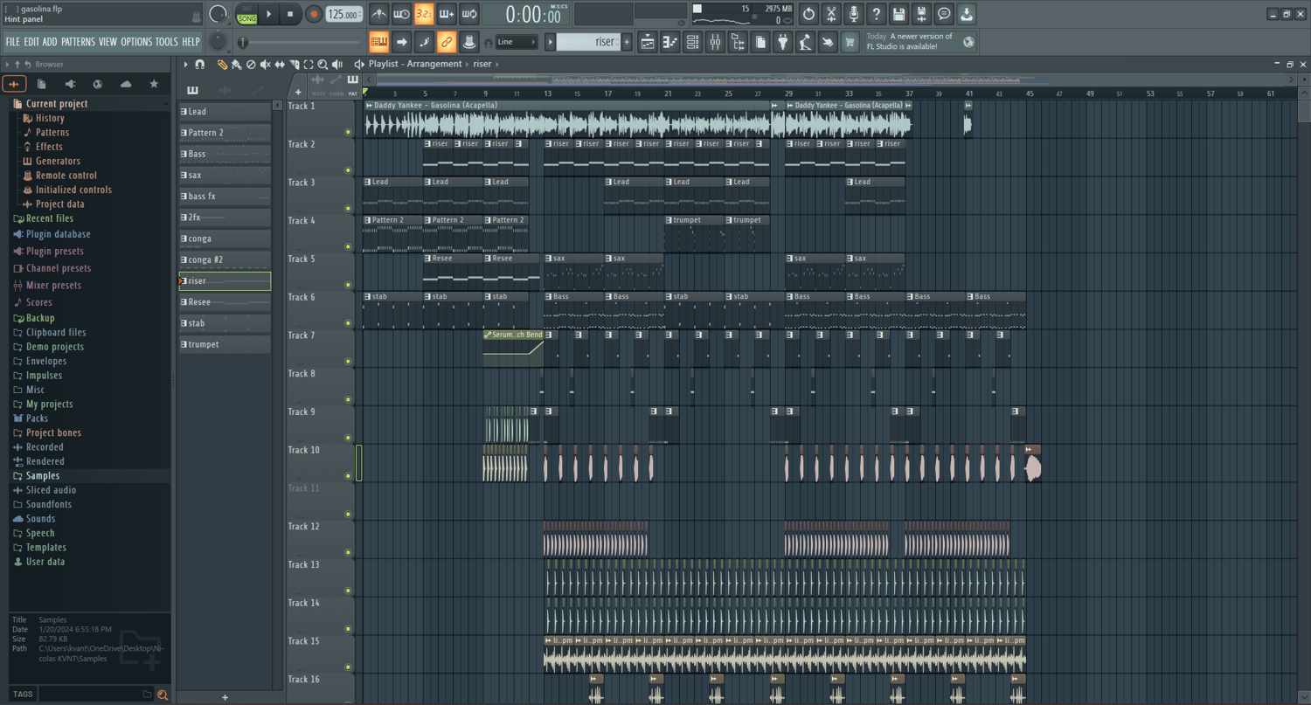The width and height of the screenshot is (1311, 705).
Task: Toggle the recording countdown icon
Action: point(424,14)
